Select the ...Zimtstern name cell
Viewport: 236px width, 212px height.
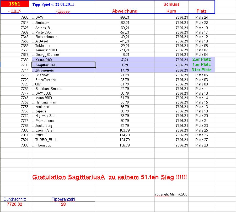click(63, 23)
